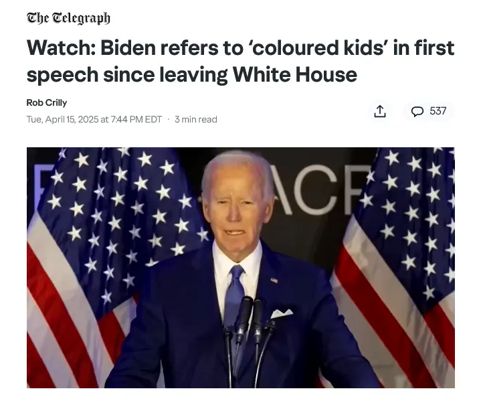Image resolution: width=477 pixels, height=405 pixels.
Task: Click The Telegraph logo
Action: pos(68,18)
